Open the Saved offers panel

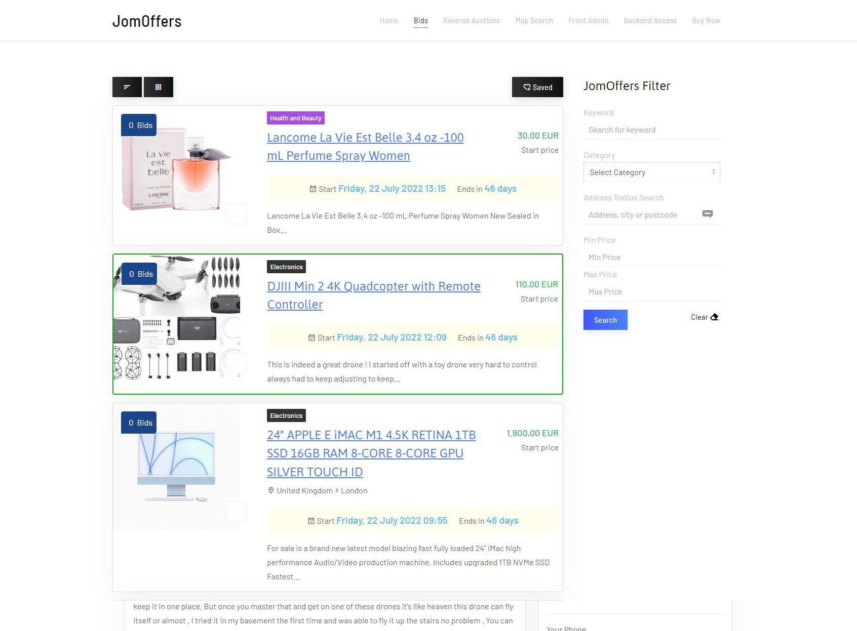coord(537,87)
